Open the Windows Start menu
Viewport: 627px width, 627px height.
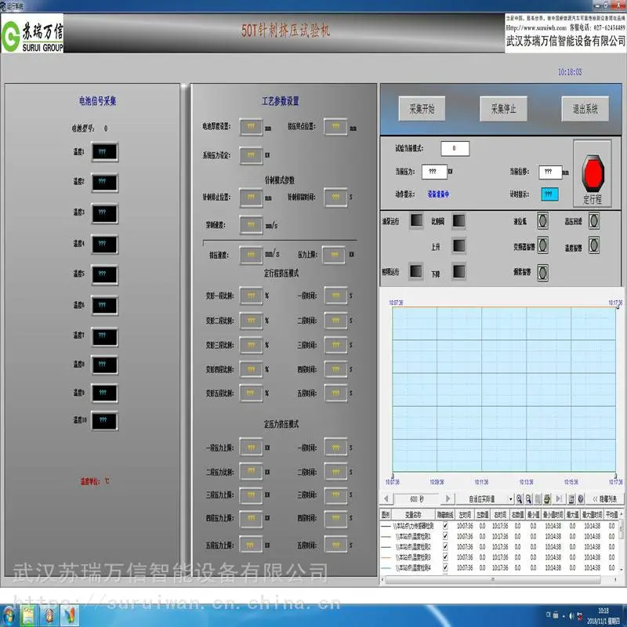[8, 615]
